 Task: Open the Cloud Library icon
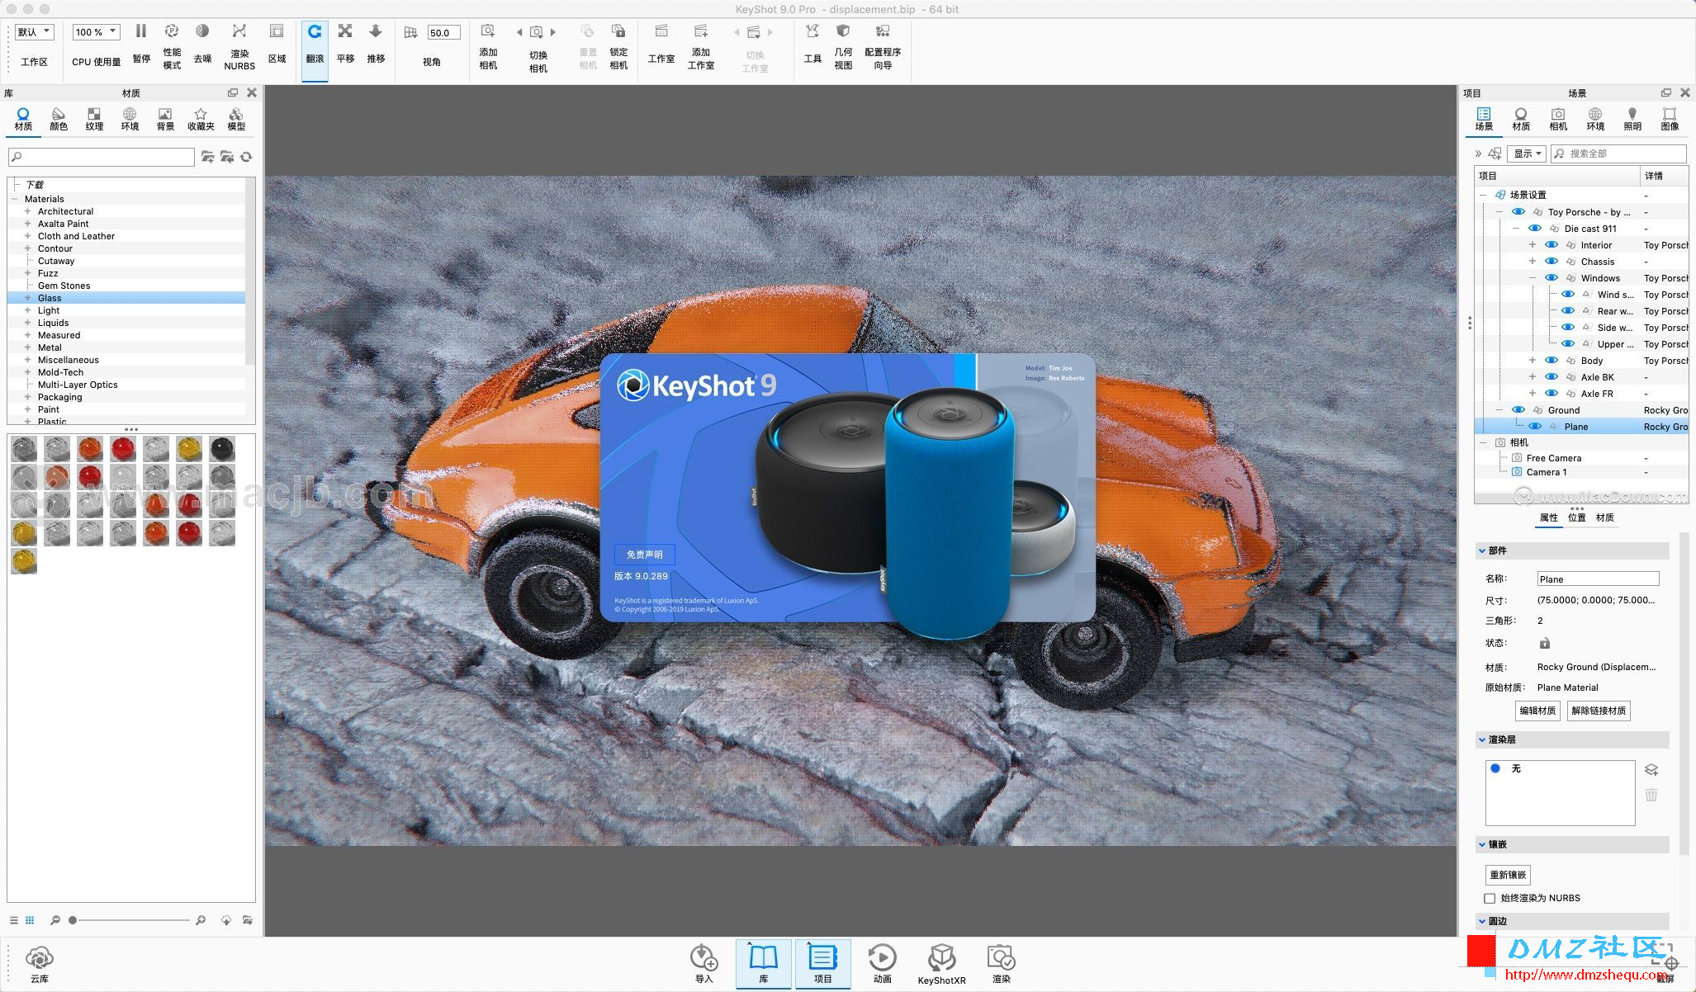coord(40,958)
